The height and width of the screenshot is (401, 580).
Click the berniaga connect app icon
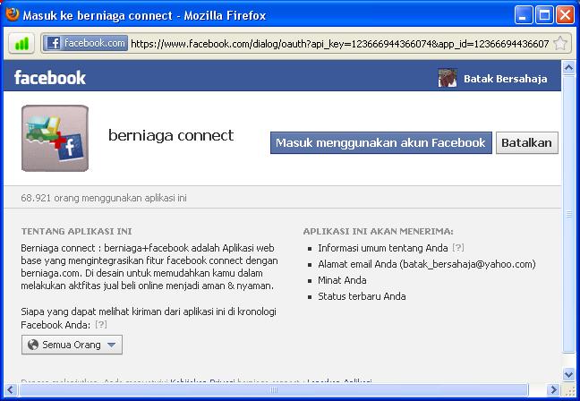coord(55,139)
